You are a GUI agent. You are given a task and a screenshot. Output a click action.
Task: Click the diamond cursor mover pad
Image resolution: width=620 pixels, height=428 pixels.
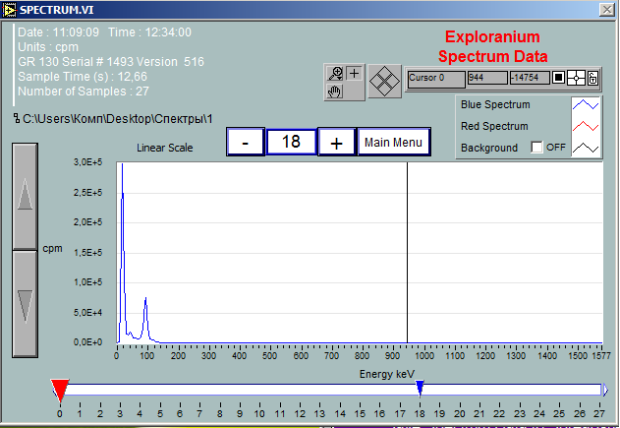click(384, 82)
